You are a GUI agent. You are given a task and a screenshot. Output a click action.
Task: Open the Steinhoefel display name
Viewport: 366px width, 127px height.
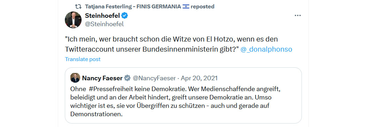point(102,16)
